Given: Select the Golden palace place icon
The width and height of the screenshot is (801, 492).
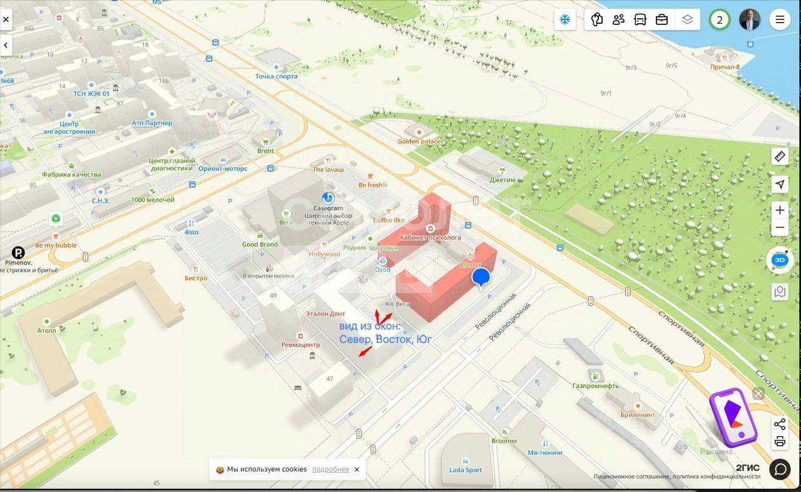Looking at the screenshot, I should coord(419,132).
